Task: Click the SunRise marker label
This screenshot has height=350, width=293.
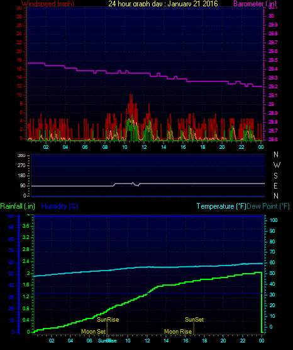Action: [108, 320]
